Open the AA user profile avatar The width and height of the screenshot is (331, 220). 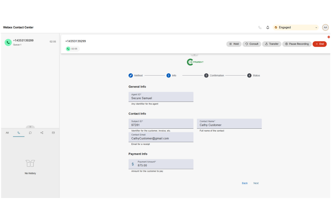click(x=325, y=27)
